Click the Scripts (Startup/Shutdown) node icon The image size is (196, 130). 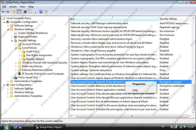tap(15, 33)
